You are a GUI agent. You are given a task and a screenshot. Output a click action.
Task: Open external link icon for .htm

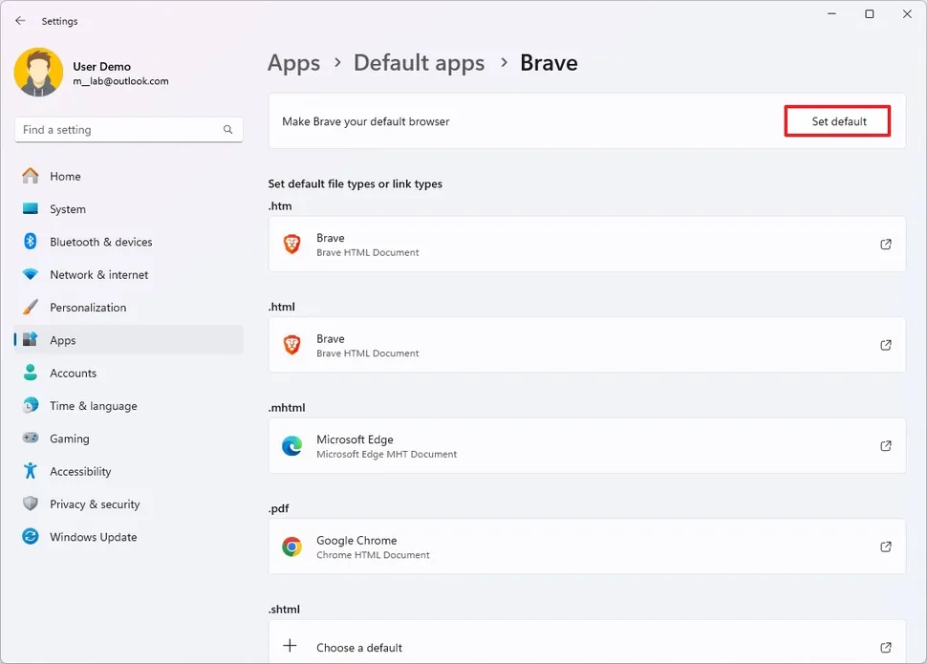[885, 245]
